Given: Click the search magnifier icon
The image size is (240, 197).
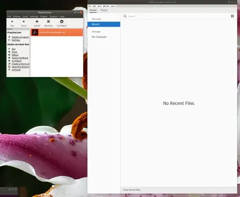Looking at the screenshot, I should click(125, 16).
